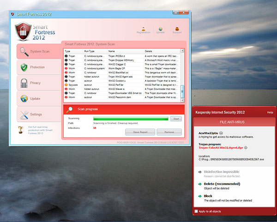This screenshot has width=277, height=222.
Task: Click the Registration icon in Smart Fortress
Action: pyautogui.click(x=144, y=29)
